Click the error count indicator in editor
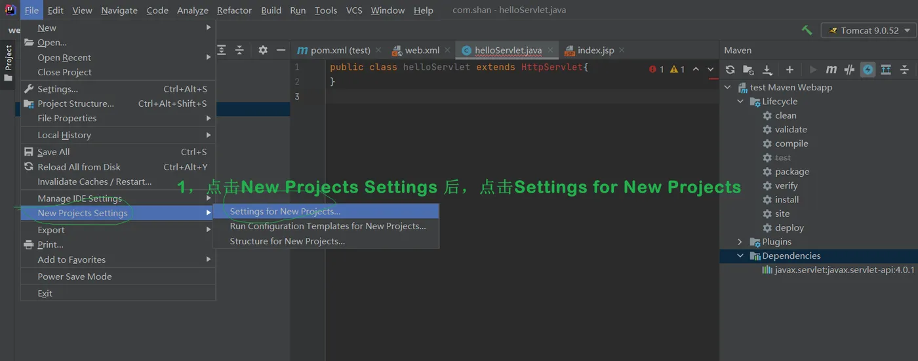The image size is (918, 361). (656, 69)
